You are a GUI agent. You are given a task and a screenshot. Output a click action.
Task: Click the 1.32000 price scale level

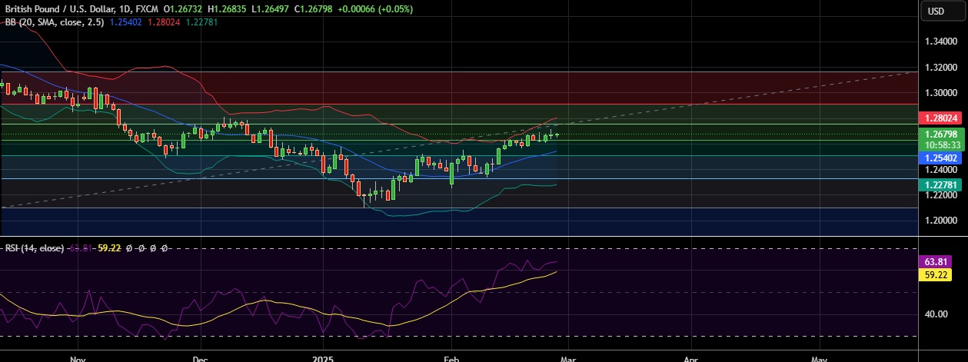tap(941, 68)
